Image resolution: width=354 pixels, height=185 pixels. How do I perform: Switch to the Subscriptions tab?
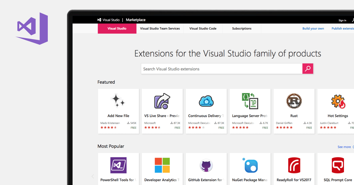pyautogui.click(x=242, y=29)
